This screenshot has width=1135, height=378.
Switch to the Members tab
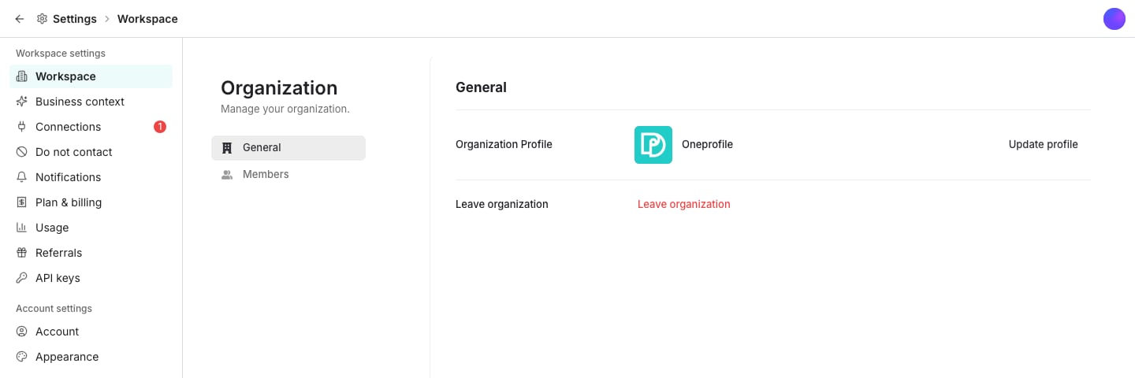tap(288, 174)
